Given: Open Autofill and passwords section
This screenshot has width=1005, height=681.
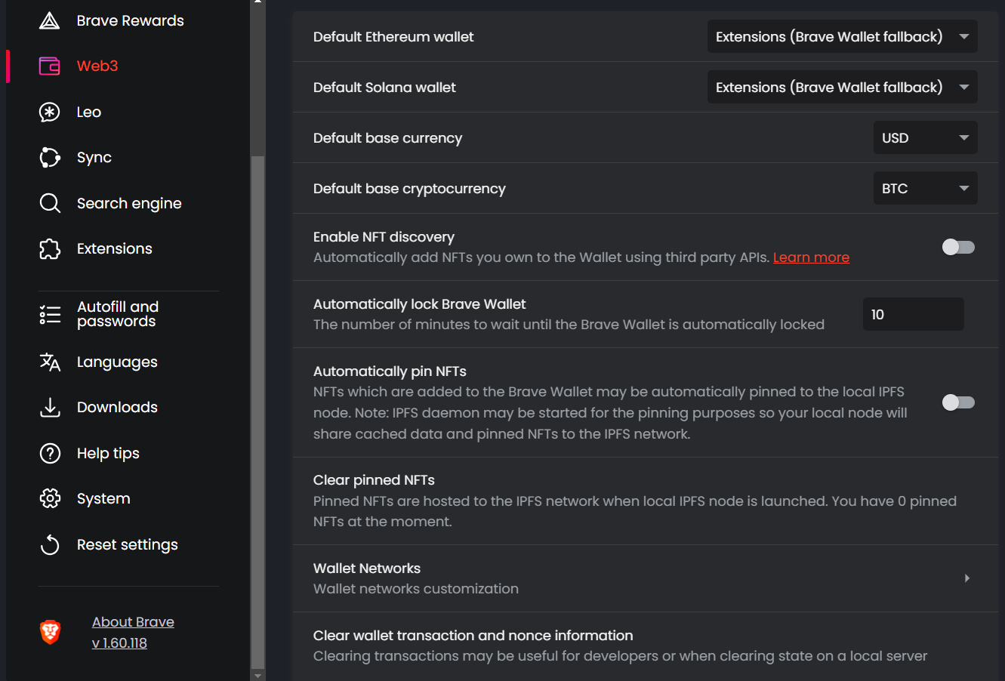Looking at the screenshot, I should point(118,314).
